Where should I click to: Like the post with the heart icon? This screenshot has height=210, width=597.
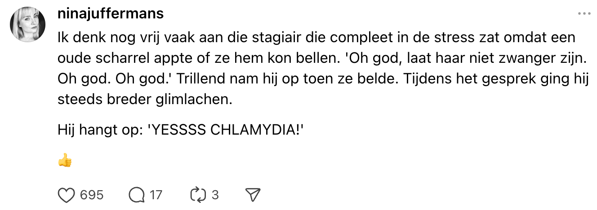(x=66, y=195)
